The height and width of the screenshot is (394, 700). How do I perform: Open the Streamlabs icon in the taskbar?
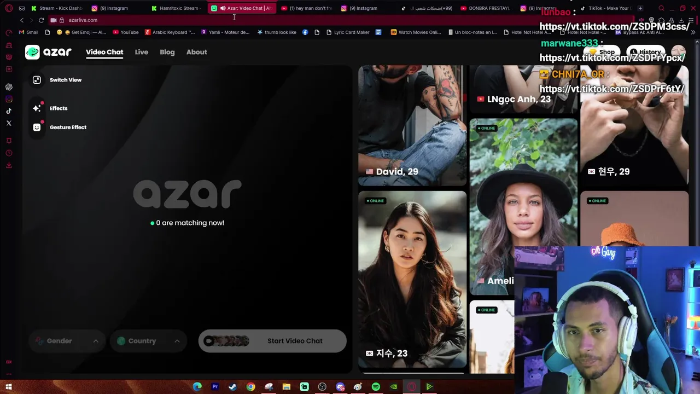(x=304, y=387)
